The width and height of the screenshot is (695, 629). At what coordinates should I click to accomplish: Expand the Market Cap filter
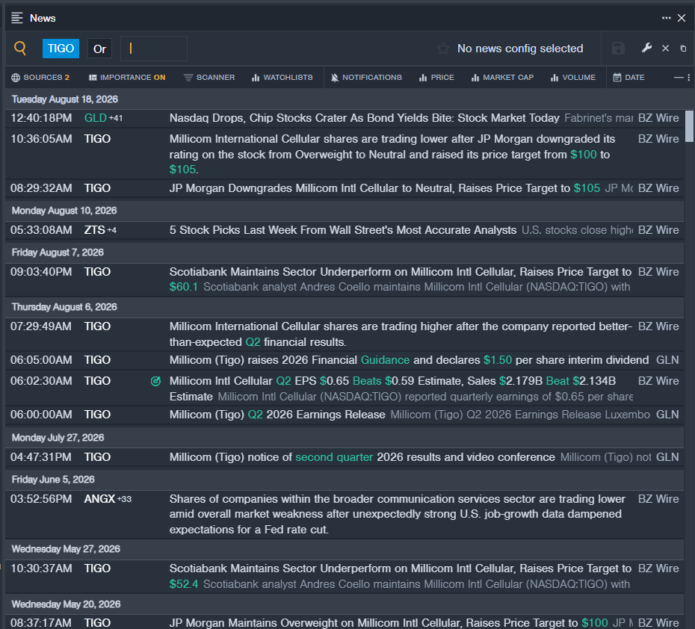click(x=503, y=78)
